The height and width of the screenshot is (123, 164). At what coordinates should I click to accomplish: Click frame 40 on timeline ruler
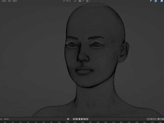13,122
